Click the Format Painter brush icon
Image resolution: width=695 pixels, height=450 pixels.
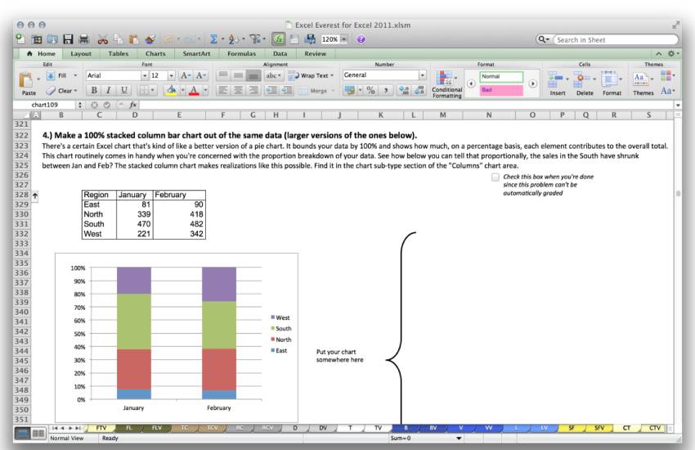click(x=150, y=39)
